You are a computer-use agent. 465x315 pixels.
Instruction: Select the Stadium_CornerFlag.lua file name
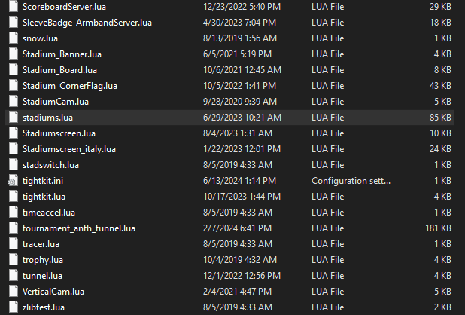(x=70, y=86)
